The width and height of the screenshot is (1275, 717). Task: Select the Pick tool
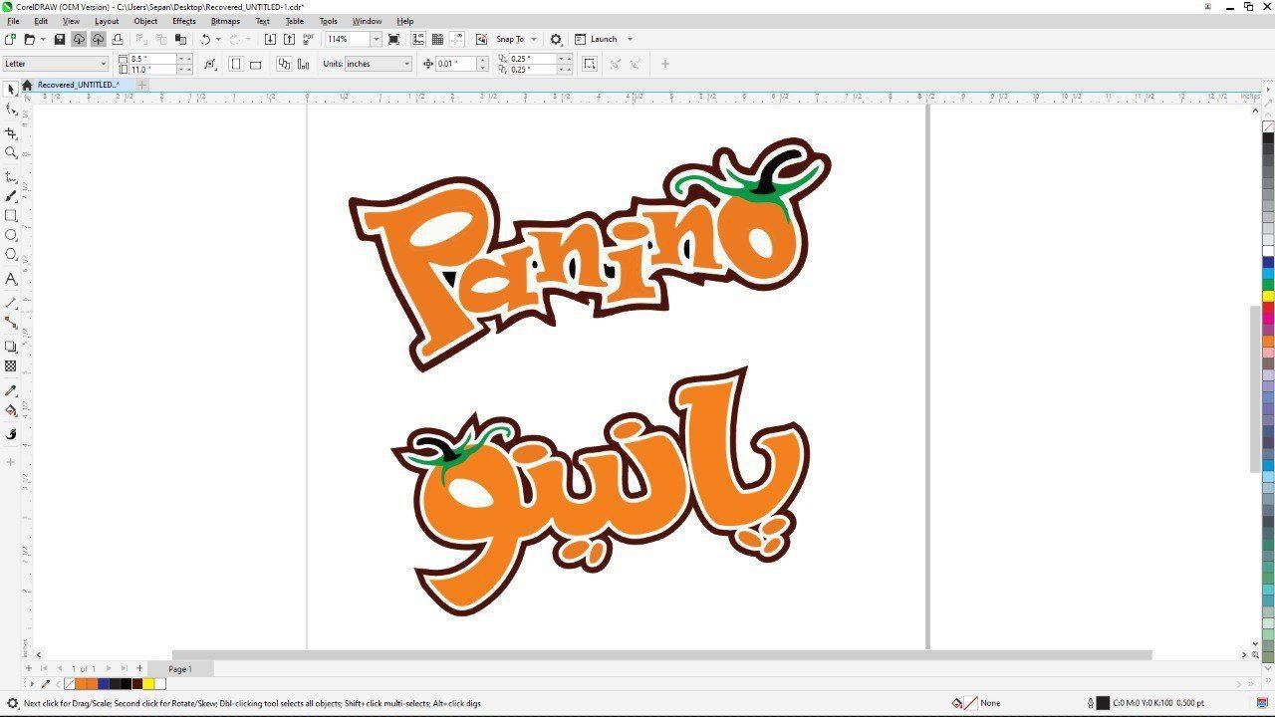(x=11, y=90)
